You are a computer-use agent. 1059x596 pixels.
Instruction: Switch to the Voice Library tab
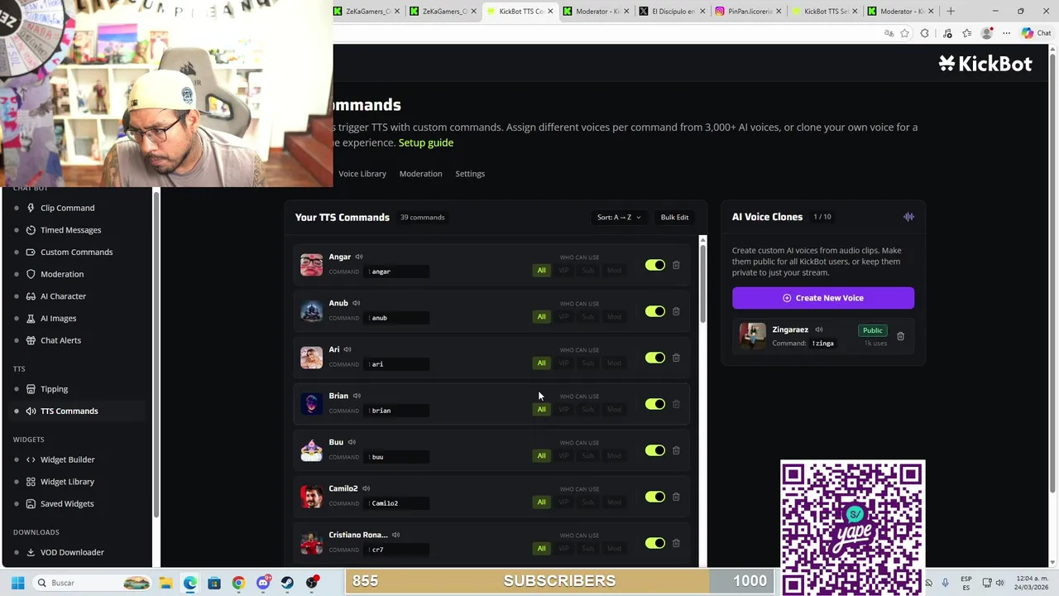[362, 174]
